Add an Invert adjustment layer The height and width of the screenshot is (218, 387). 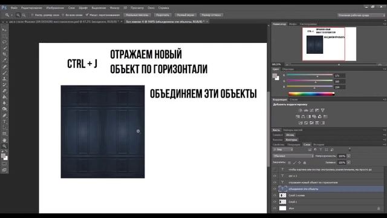coord(301,122)
